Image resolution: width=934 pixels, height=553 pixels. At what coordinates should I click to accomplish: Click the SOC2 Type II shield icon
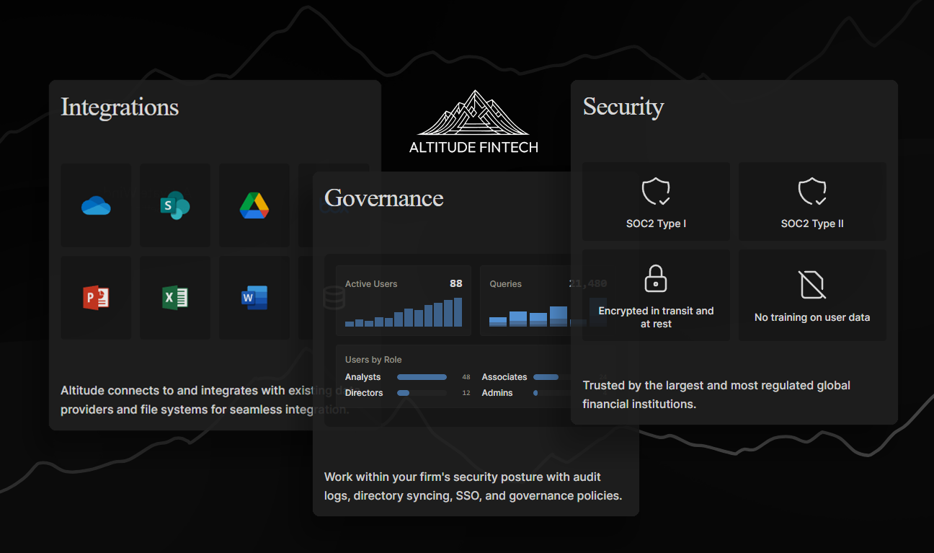click(812, 192)
